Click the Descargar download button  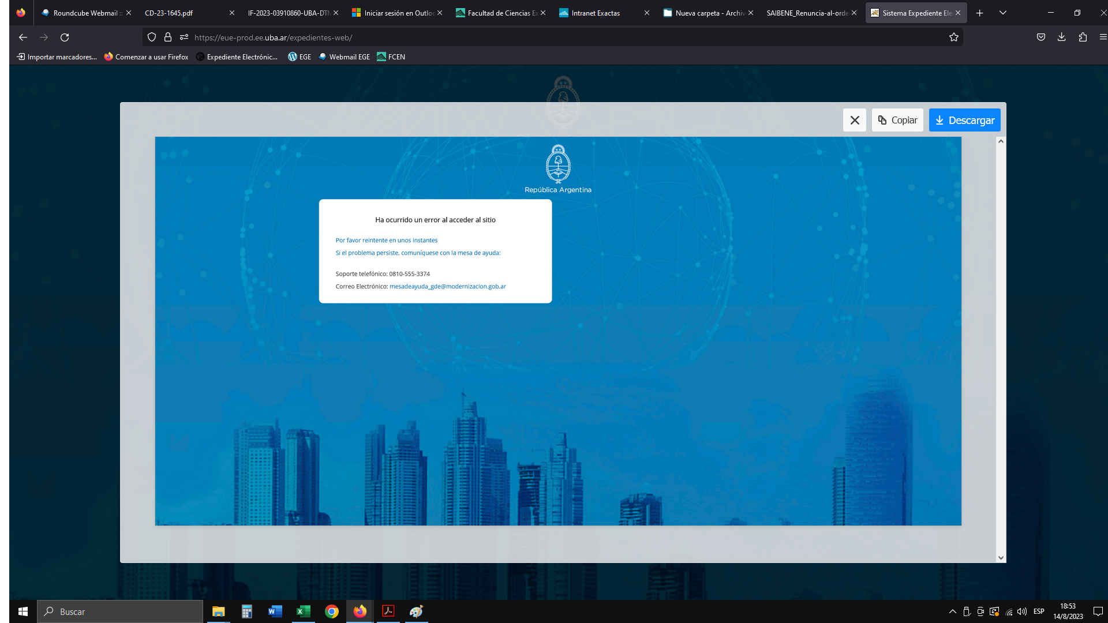coord(964,120)
